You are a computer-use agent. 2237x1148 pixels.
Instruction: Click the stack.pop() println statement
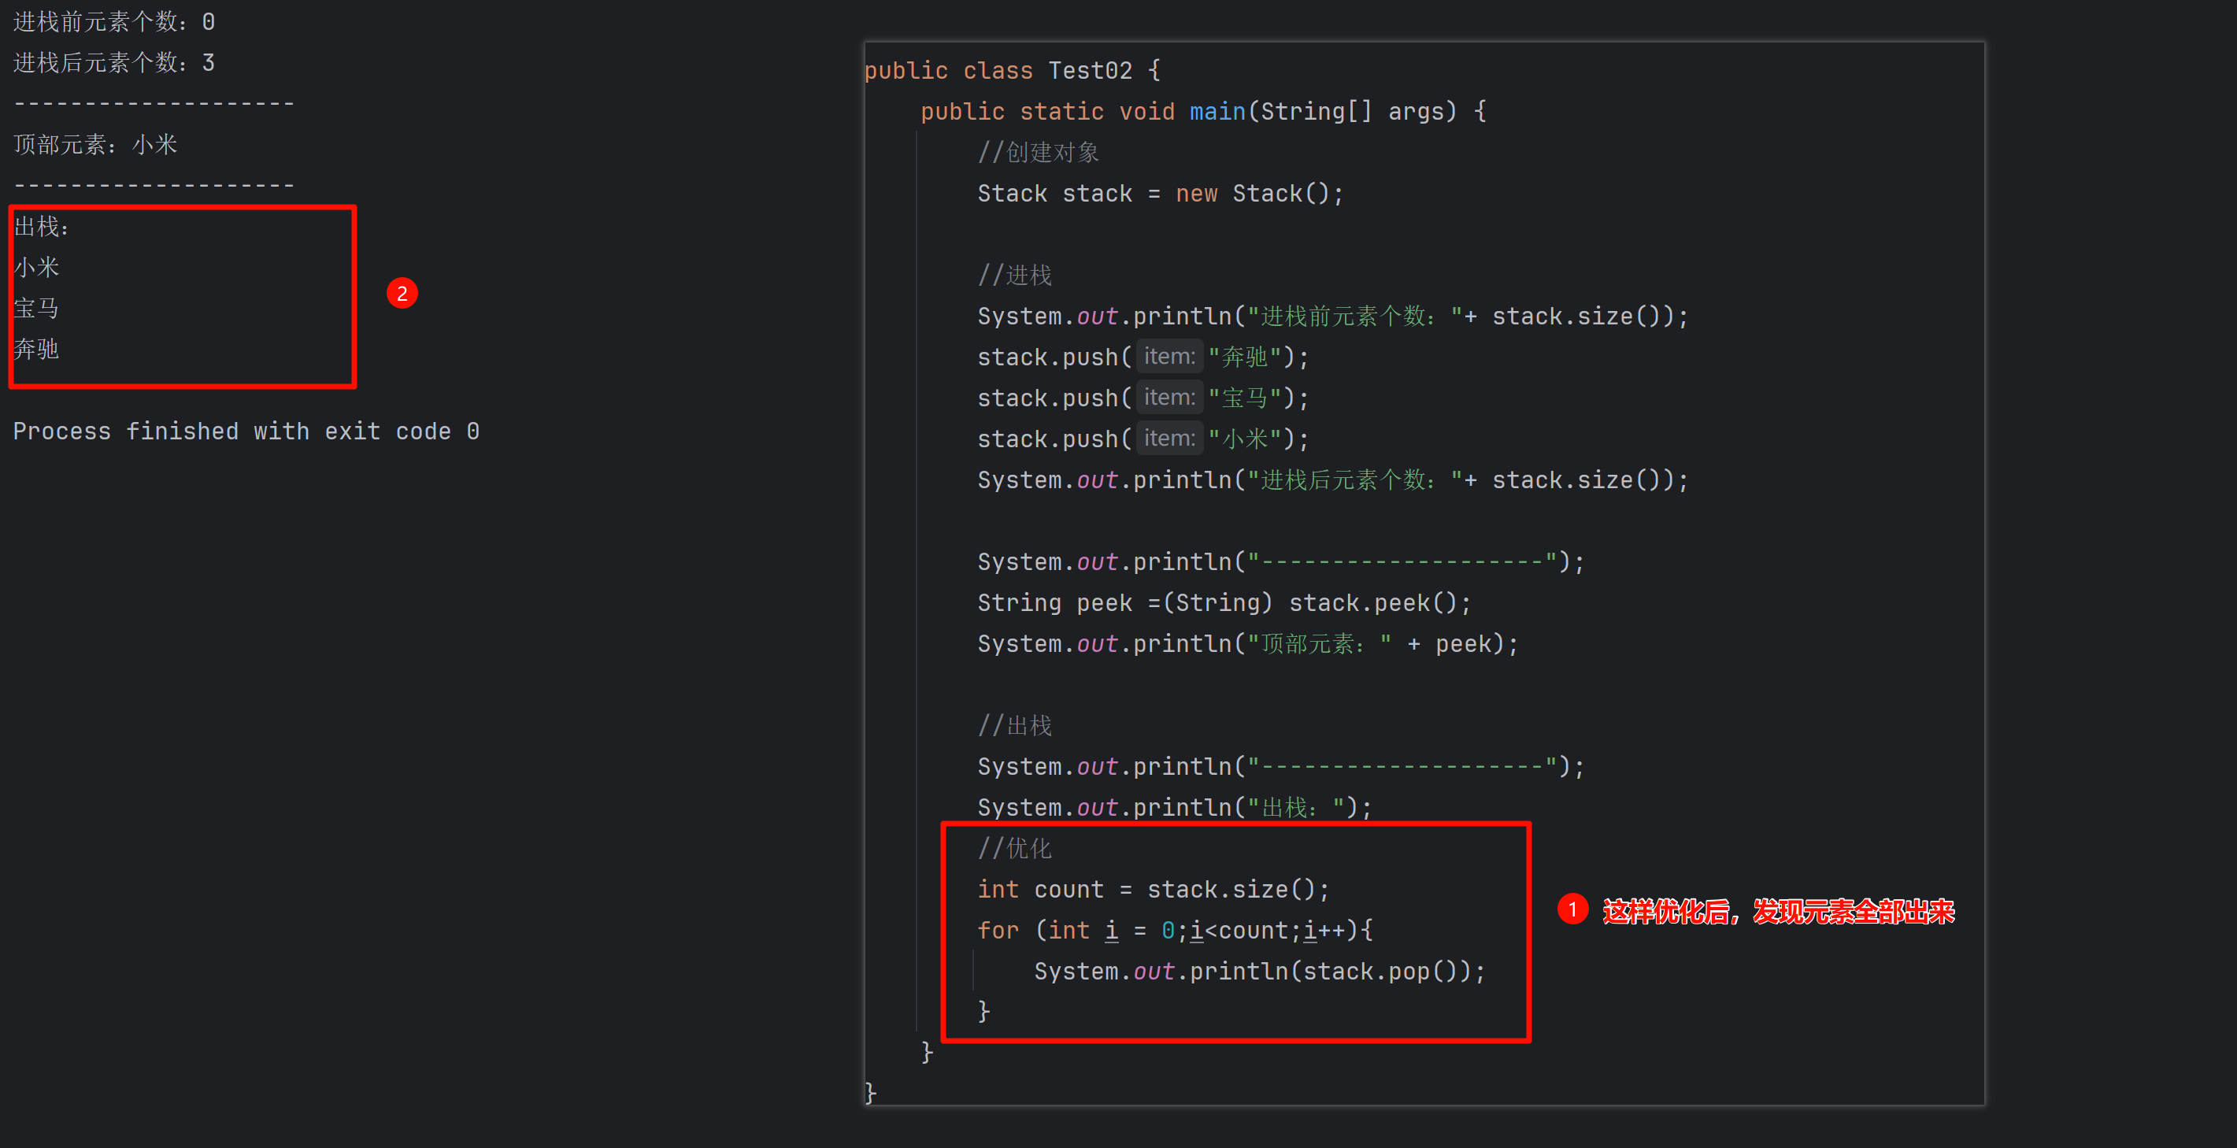pos(1259,971)
